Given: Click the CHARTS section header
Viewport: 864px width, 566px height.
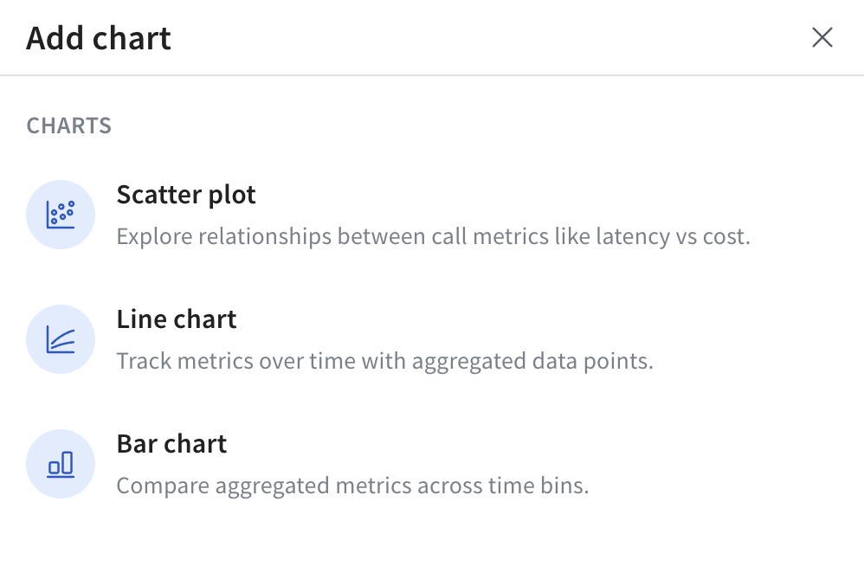Looking at the screenshot, I should (x=68, y=125).
